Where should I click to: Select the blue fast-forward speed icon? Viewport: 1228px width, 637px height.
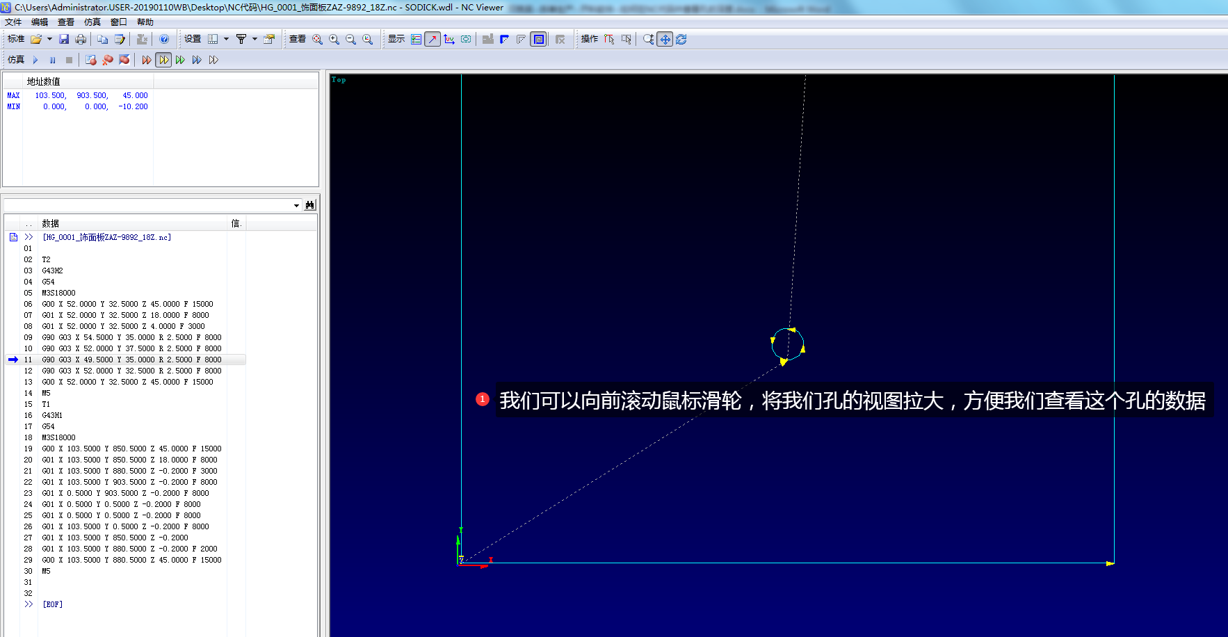(x=197, y=61)
